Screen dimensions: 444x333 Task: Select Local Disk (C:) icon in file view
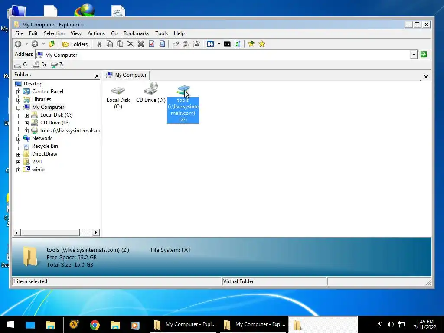(118, 96)
